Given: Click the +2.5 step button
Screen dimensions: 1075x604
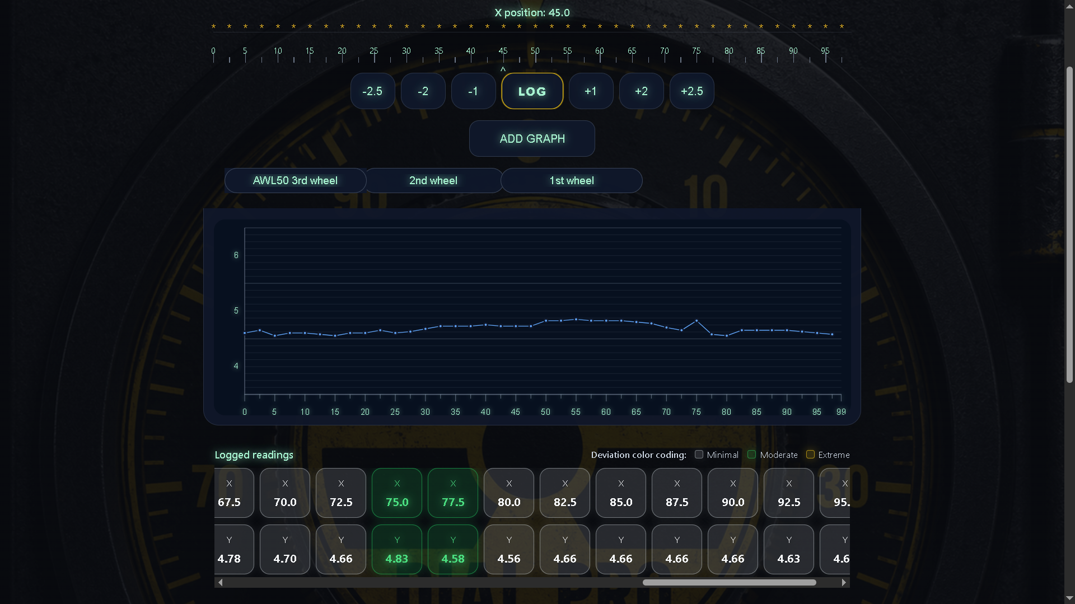Looking at the screenshot, I should pyautogui.click(x=691, y=91).
